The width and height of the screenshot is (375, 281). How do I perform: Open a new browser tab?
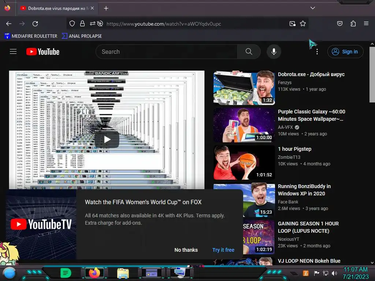point(106,8)
